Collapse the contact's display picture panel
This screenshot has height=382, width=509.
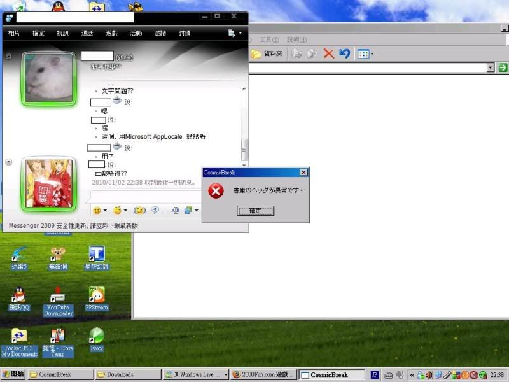tap(8, 57)
